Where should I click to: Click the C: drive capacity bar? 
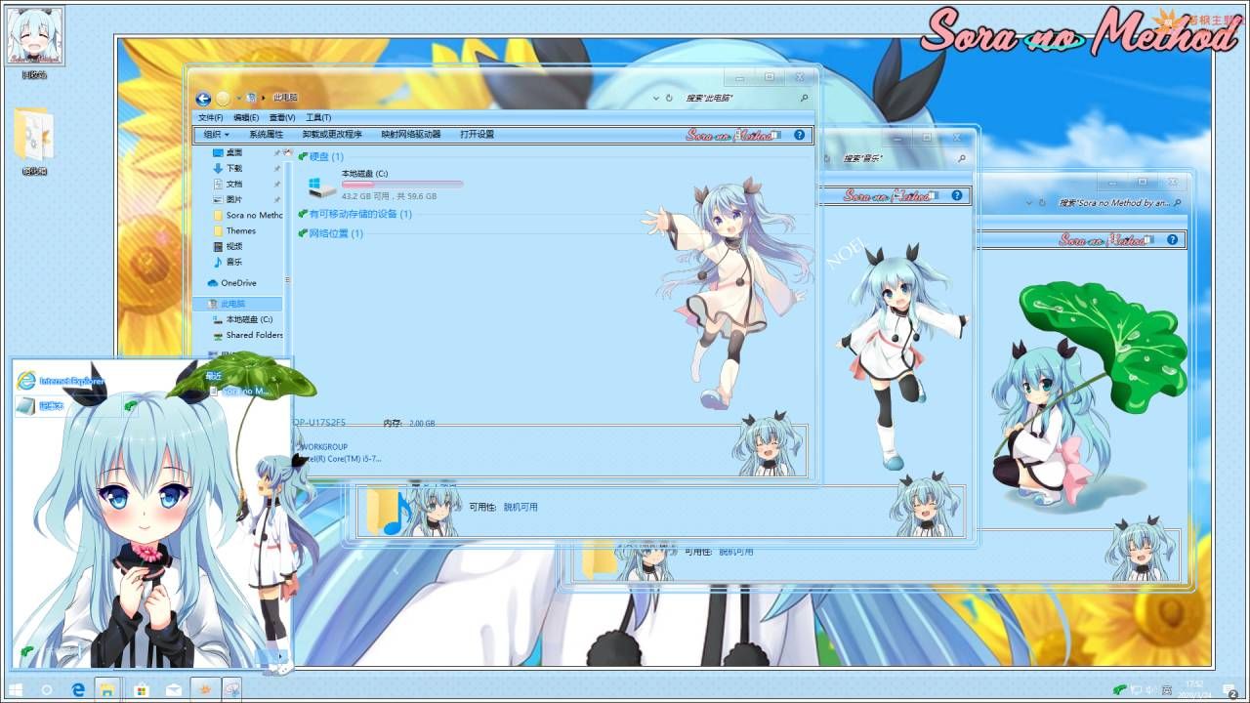point(402,184)
